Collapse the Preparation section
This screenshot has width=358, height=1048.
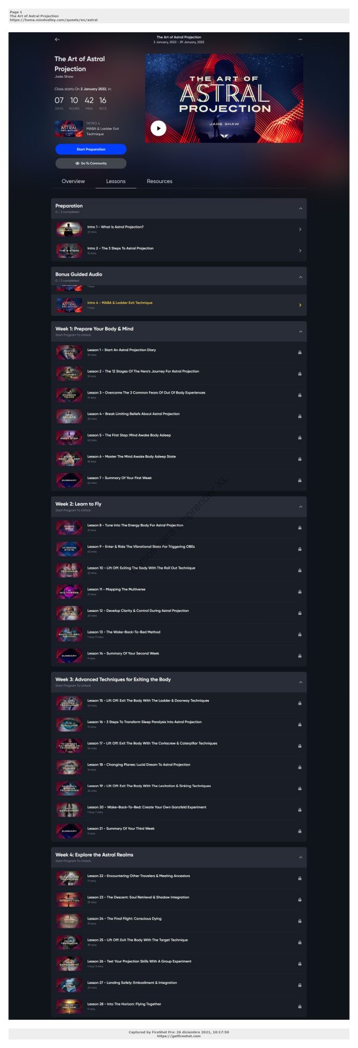coord(301,208)
